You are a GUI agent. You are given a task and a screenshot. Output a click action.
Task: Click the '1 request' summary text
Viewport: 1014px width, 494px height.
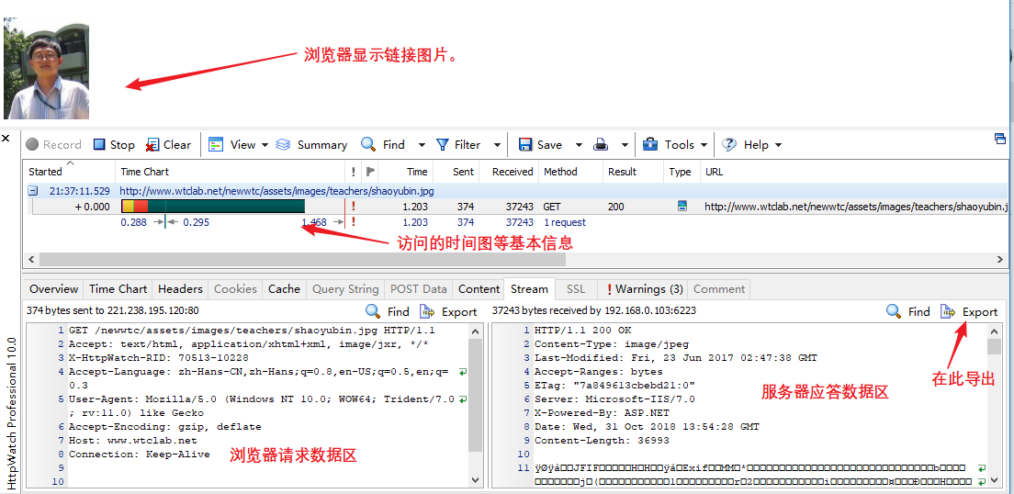[x=565, y=222]
